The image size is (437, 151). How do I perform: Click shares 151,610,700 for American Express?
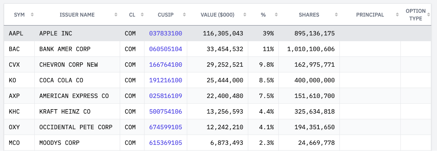tap(314, 96)
